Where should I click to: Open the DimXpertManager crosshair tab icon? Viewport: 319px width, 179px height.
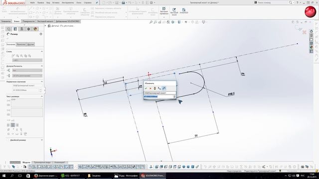(28, 29)
